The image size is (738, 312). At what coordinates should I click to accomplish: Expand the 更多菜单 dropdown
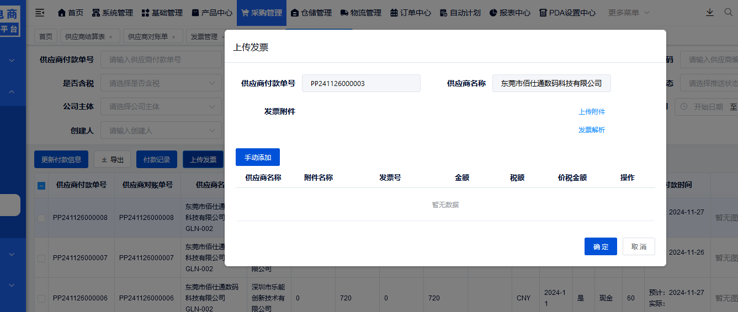point(629,13)
